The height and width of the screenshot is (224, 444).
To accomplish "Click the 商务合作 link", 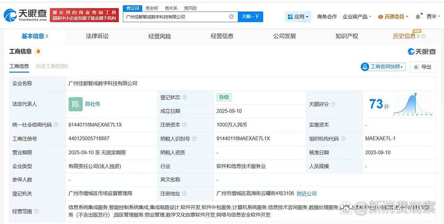I will click(x=327, y=17).
